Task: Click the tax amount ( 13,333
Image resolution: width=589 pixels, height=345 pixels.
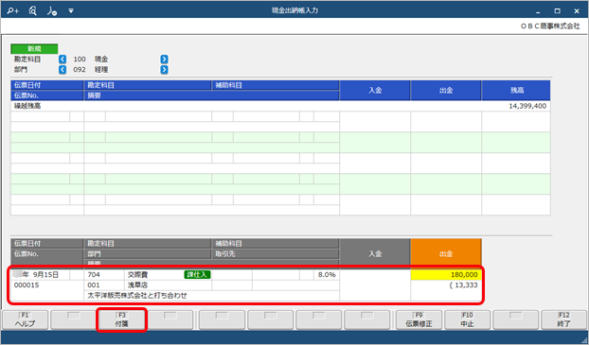Action: [464, 285]
